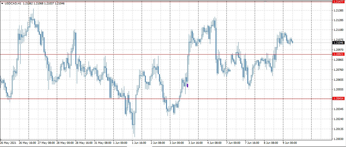Click the 27 May 08:00 time label
346x147 pixels.
(x=46, y=143)
